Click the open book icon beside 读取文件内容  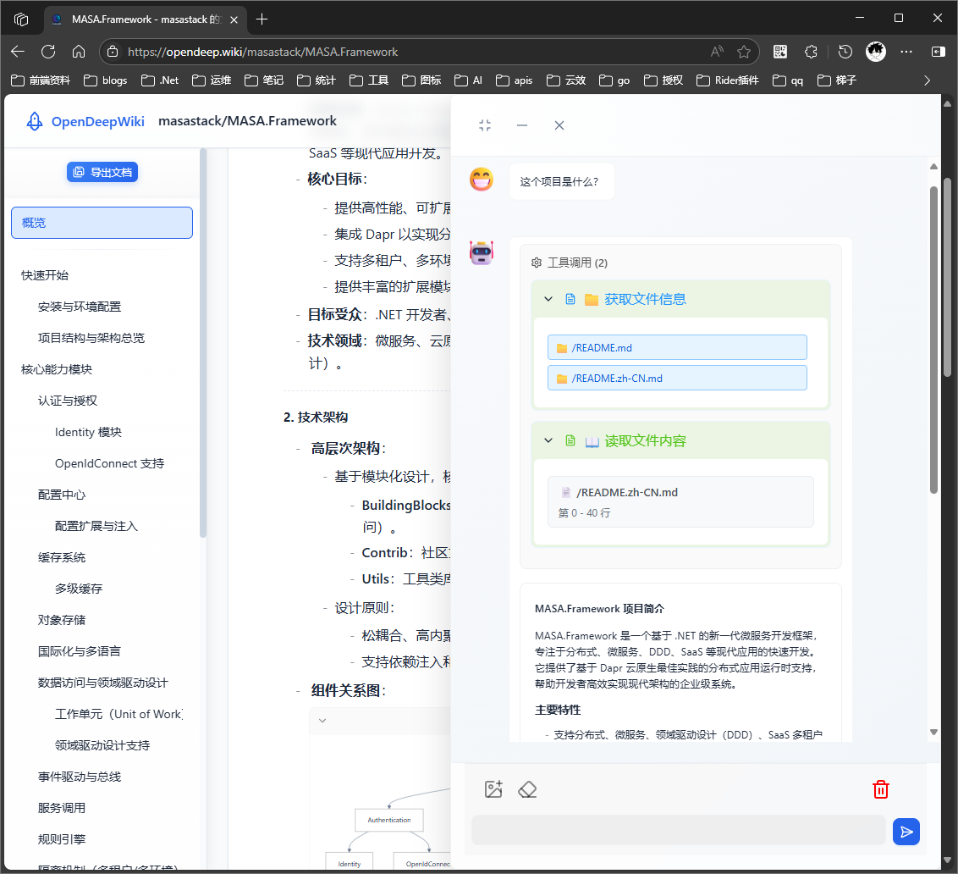[592, 441]
